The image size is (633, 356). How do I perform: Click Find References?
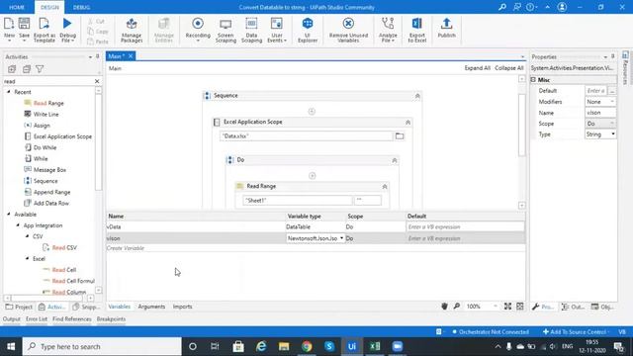[72, 318]
